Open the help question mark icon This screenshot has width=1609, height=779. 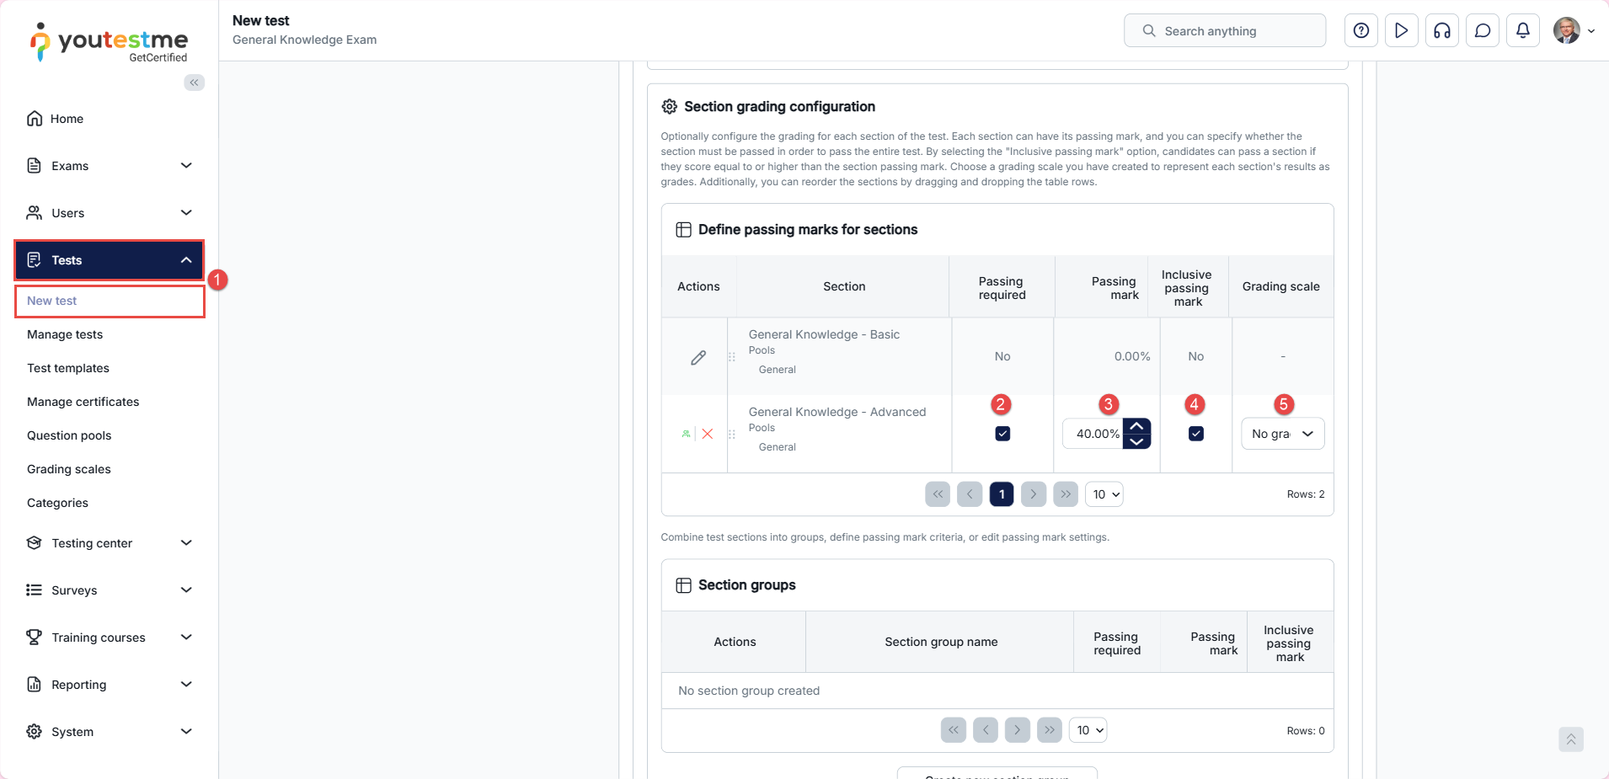1361,31
